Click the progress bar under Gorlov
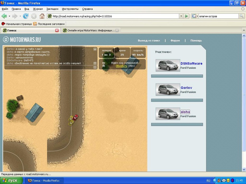246x184 pixels. pos(177,100)
